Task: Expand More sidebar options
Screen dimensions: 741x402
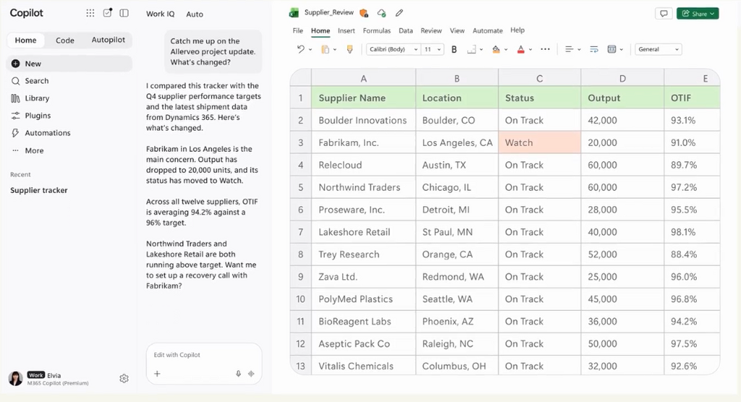Action: point(69,150)
